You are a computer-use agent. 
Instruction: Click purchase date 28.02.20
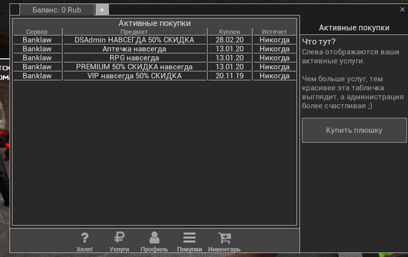(229, 40)
